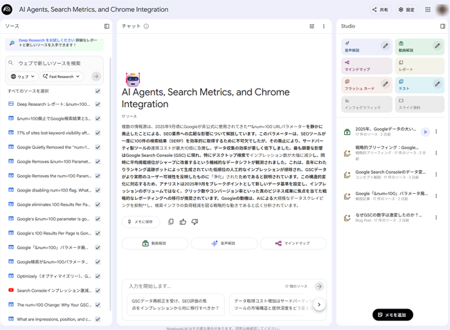The width and height of the screenshot is (450, 330).
Task: Click マインドマップ chip below the summary
Action: (x=294, y=243)
